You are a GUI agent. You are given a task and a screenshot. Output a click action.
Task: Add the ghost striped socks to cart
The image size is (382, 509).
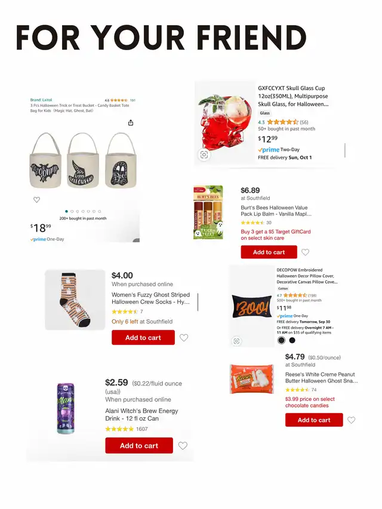(x=143, y=338)
